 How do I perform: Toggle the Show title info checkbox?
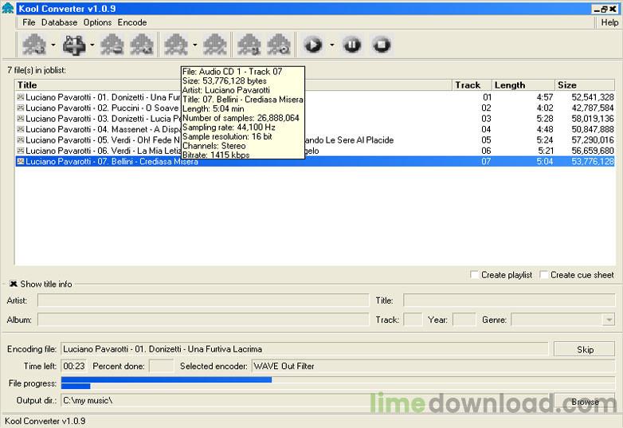tap(14, 284)
